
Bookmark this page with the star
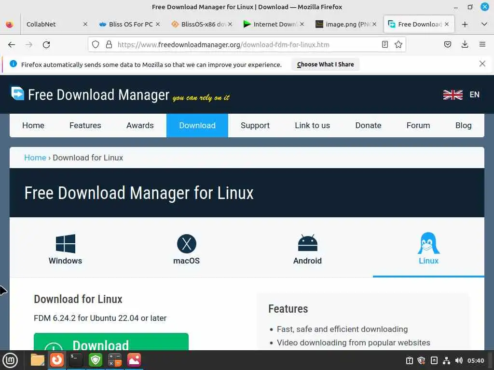[398, 44]
